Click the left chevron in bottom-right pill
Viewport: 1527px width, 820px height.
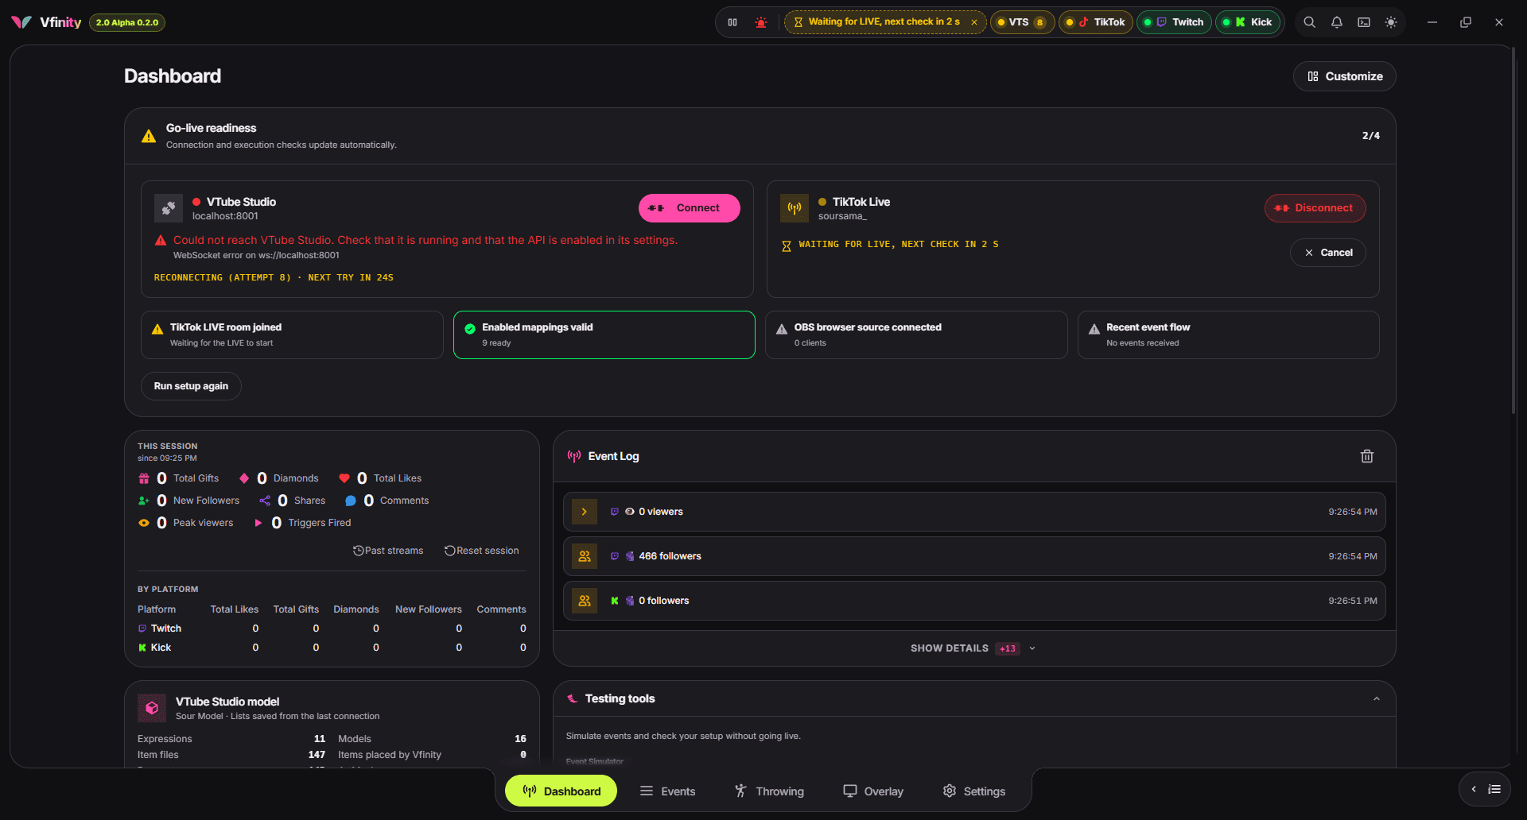tap(1474, 789)
